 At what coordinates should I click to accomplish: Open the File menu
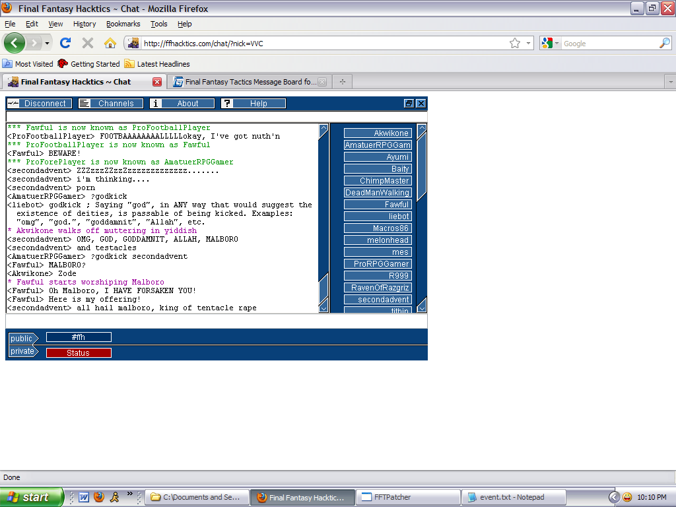point(10,24)
